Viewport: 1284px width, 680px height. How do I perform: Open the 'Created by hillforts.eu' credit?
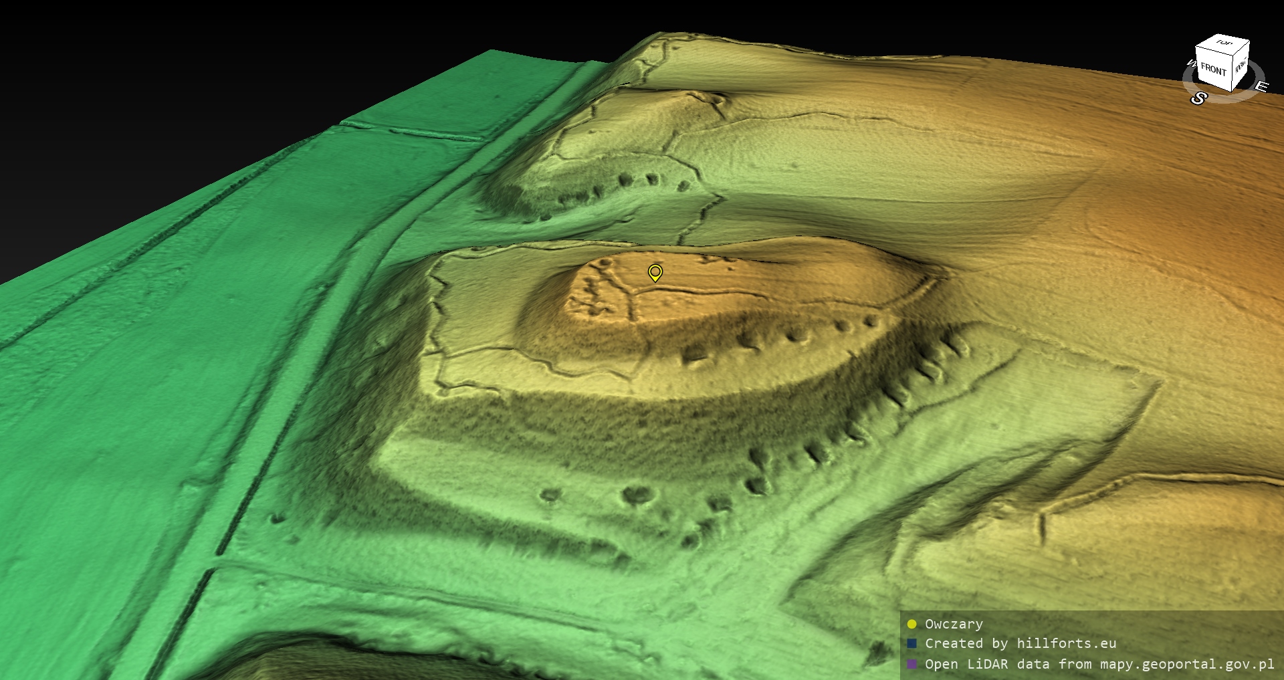pyautogui.click(x=1020, y=643)
